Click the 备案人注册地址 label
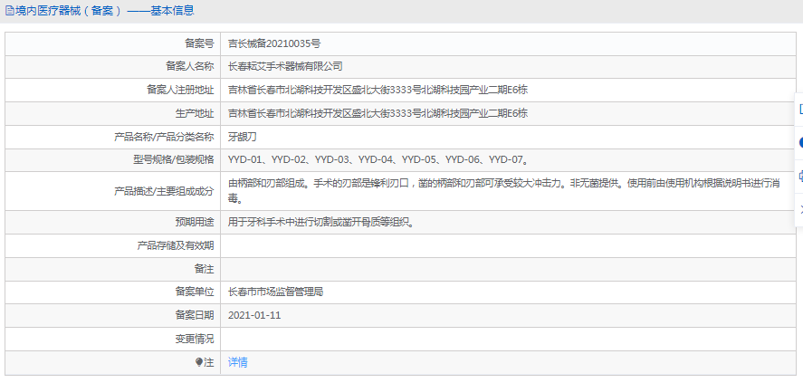803x383 pixels. (180, 91)
